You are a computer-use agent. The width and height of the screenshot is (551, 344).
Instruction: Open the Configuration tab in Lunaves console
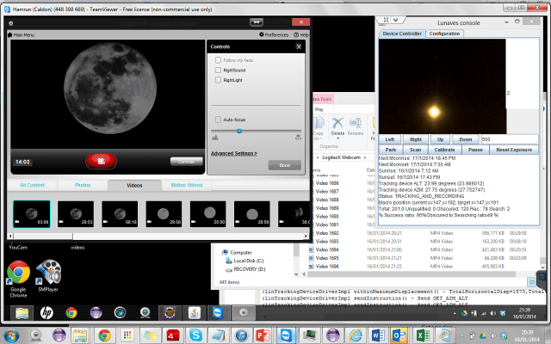click(444, 34)
